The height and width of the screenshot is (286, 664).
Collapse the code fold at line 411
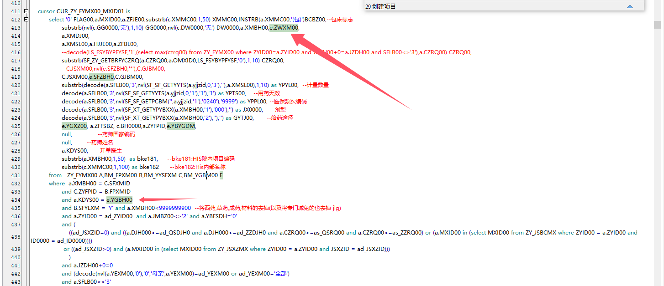click(x=26, y=11)
